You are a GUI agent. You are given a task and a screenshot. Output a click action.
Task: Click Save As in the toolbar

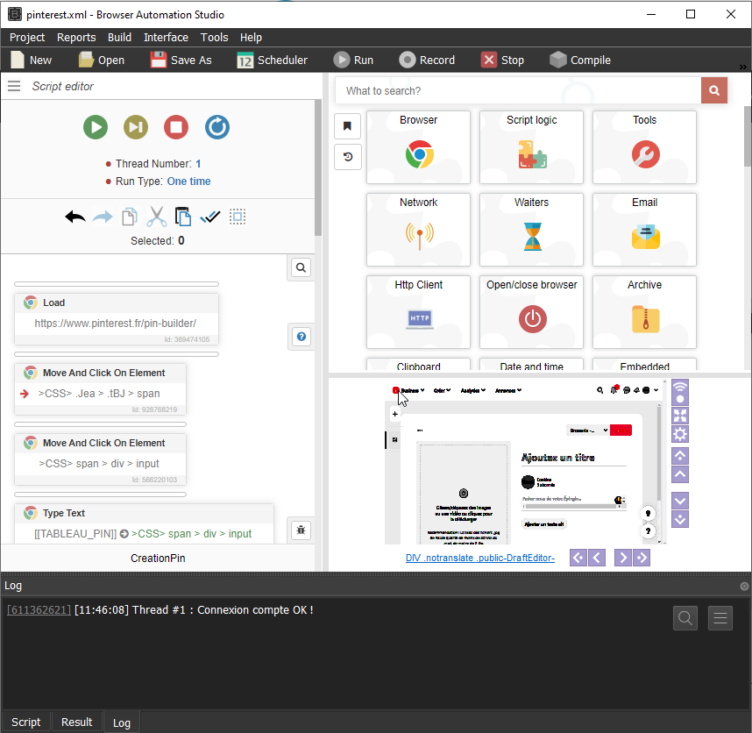pos(181,60)
